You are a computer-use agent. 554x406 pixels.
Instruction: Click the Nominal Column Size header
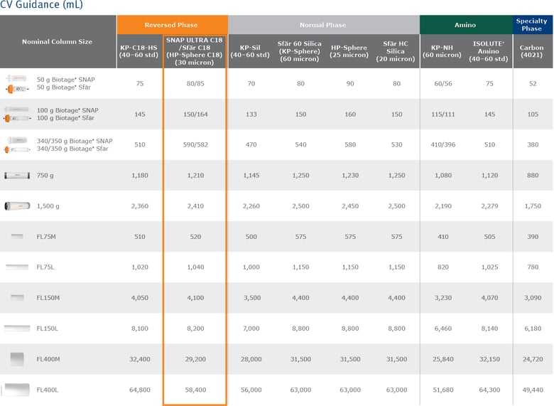58,42
